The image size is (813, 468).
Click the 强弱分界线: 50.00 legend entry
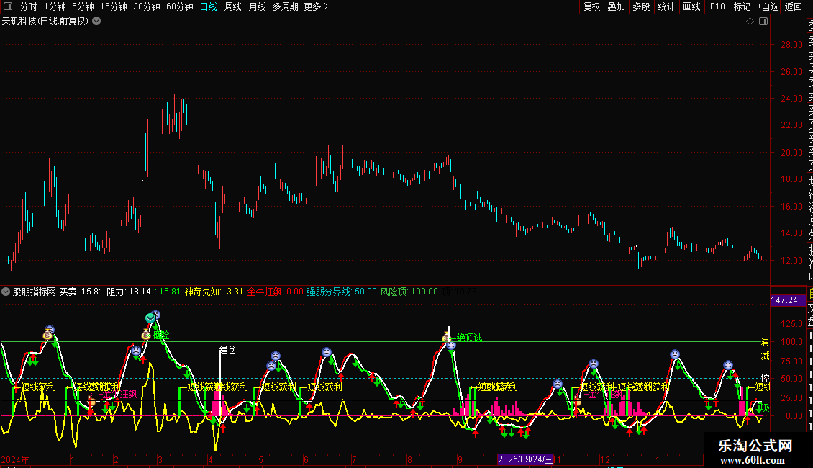click(342, 292)
